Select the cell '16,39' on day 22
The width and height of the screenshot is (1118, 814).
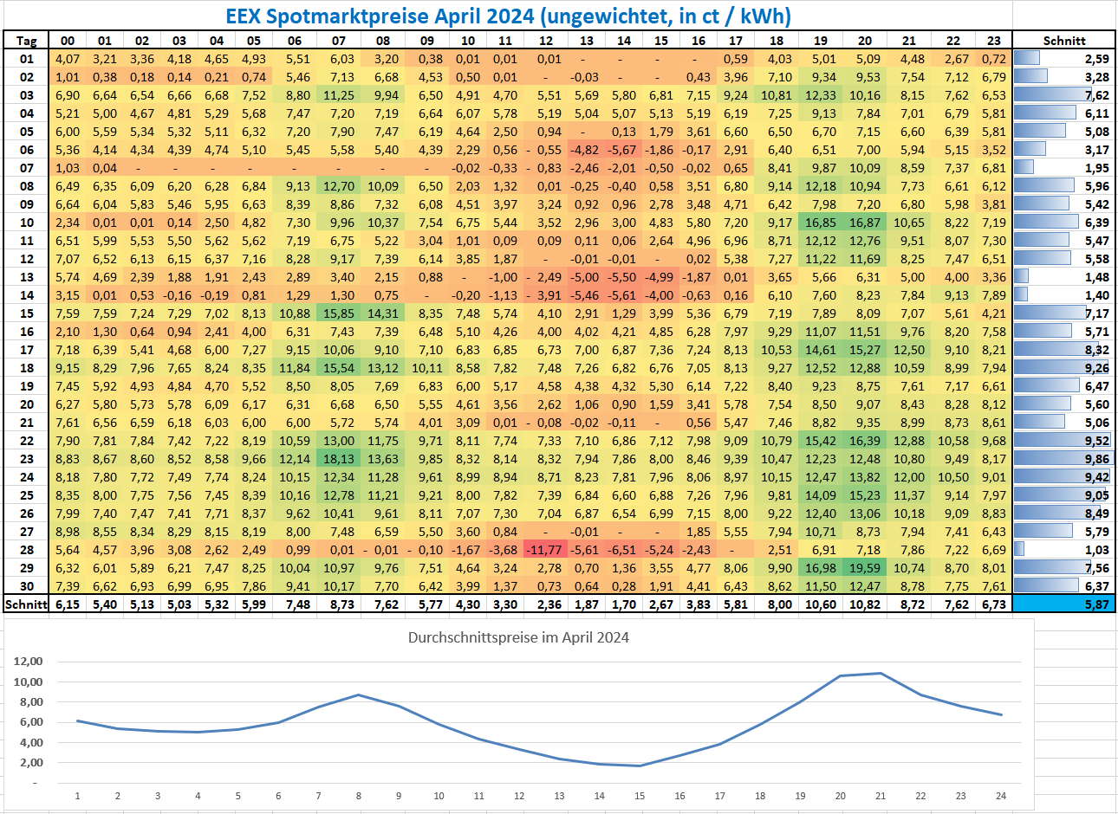click(864, 441)
